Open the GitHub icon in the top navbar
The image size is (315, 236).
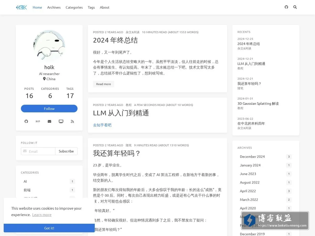click(286, 7)
